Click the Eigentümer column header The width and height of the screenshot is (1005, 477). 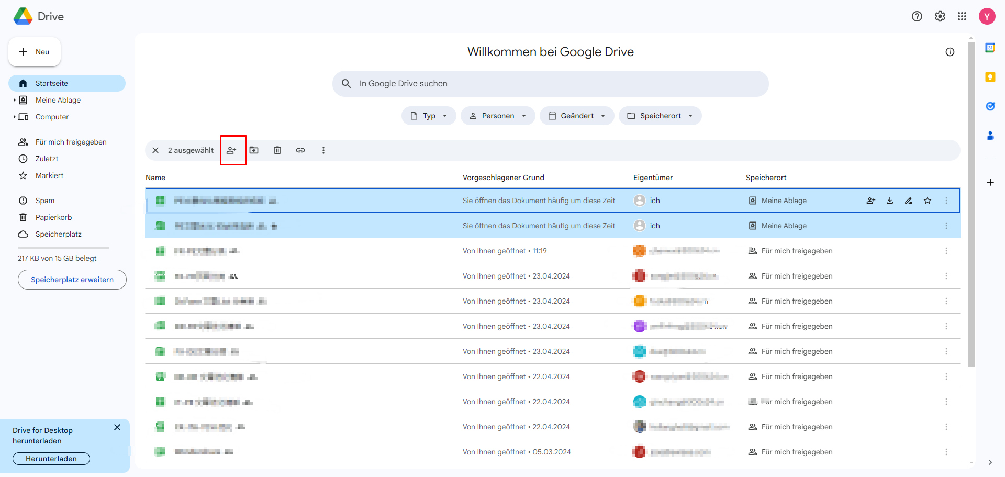pyautogui.click(x=653, y=178)
